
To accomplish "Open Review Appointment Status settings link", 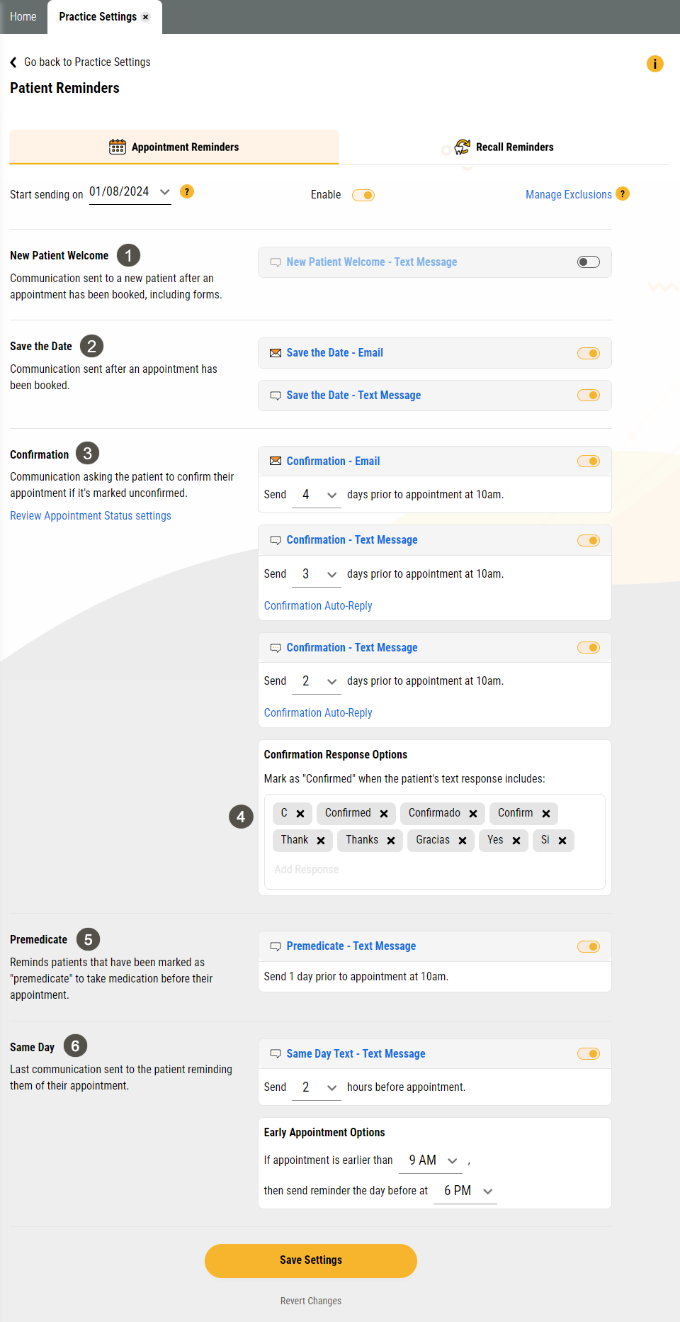I will 91,516.
